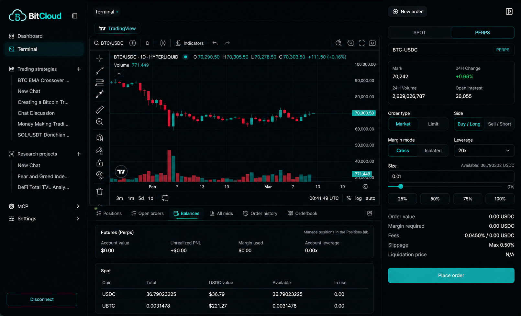
Task: Add a new research project
Action: pyautogui.click(x=79, y=154)
